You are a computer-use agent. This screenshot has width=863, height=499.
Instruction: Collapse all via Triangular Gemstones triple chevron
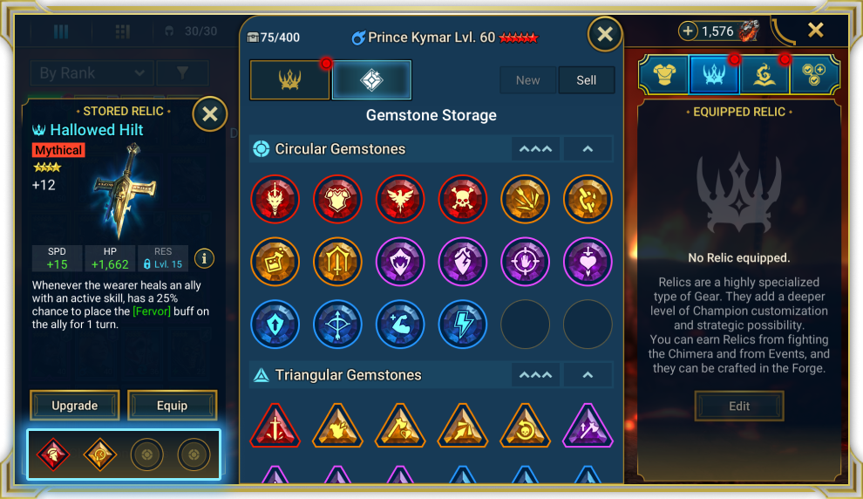pos(535,375)
